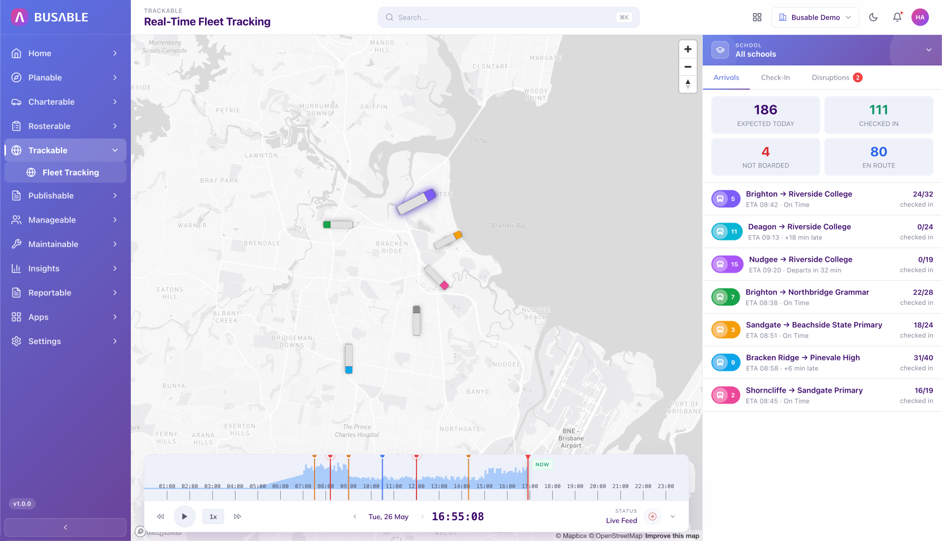Toggle dark mode moon icon
The image size is (942, 541).
[x=873, y=17]
